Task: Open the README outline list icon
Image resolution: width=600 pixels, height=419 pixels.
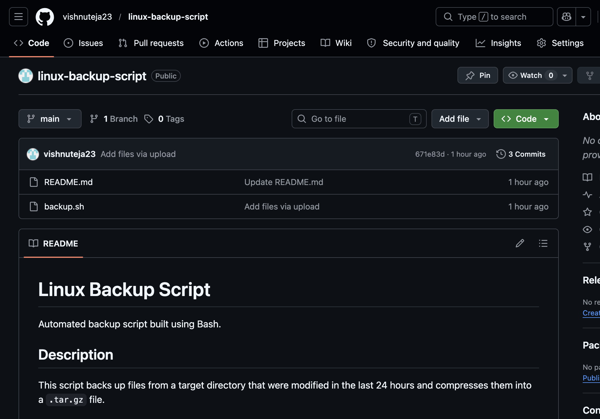Action: pyautogui.click(x=543, y=243)
